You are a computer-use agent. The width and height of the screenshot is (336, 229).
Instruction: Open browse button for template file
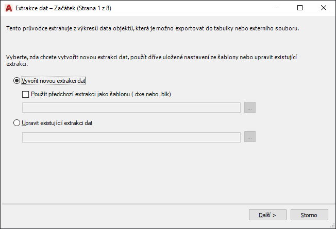pyautogui.click(x=250, y=108)
